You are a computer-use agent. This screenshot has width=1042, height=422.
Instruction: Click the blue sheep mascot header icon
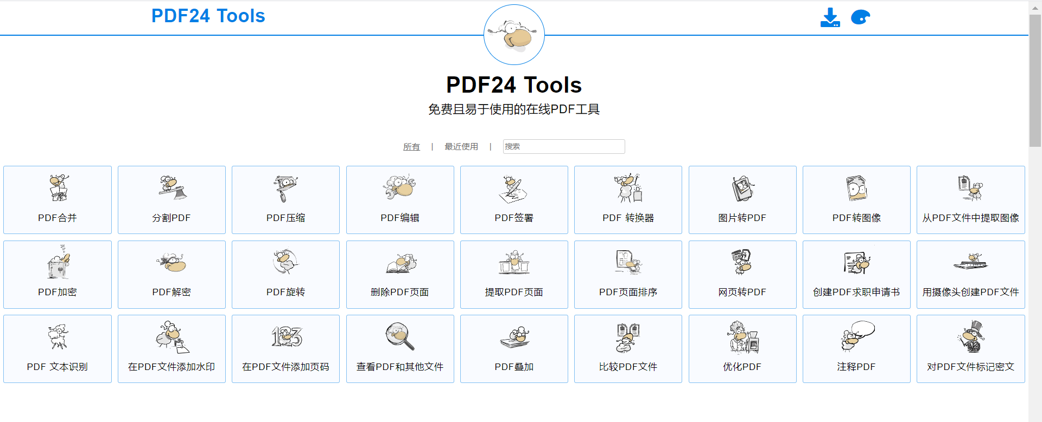pyautogui.click(x=860, y=17)
